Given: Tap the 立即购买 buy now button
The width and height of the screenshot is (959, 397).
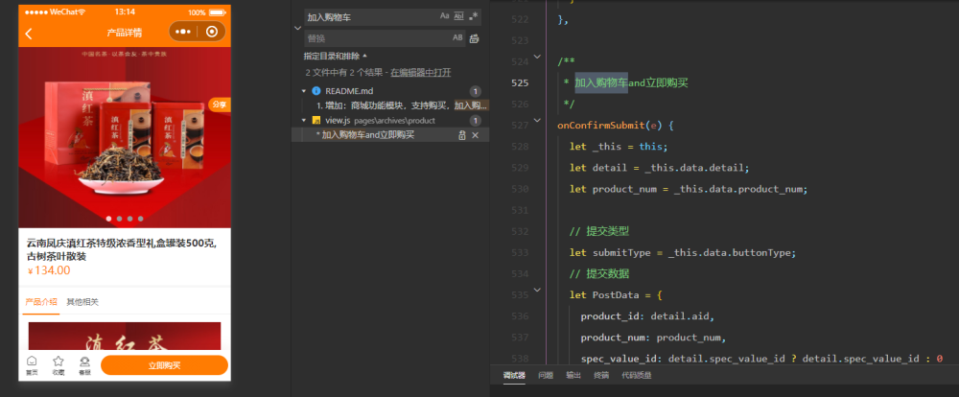Looking at the screenshot, I should [165, 365].
